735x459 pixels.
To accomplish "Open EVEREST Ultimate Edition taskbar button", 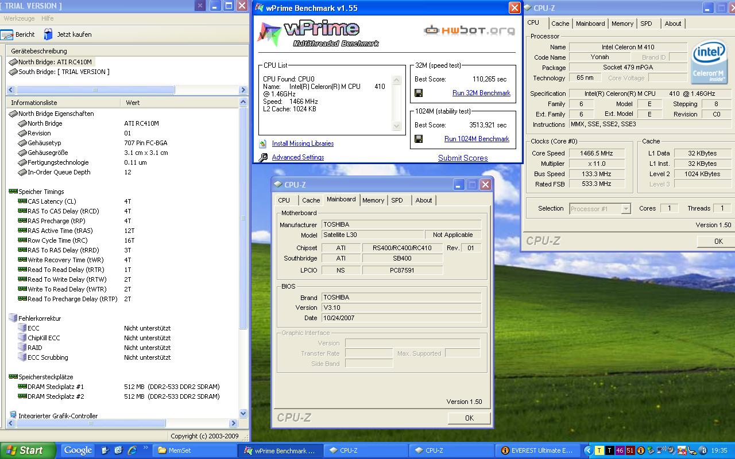I will pos(537,450).
